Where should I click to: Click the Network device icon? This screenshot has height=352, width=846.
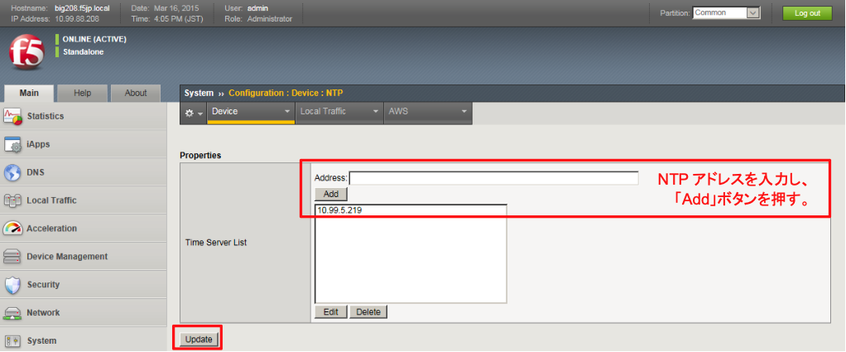click(13, 312)
